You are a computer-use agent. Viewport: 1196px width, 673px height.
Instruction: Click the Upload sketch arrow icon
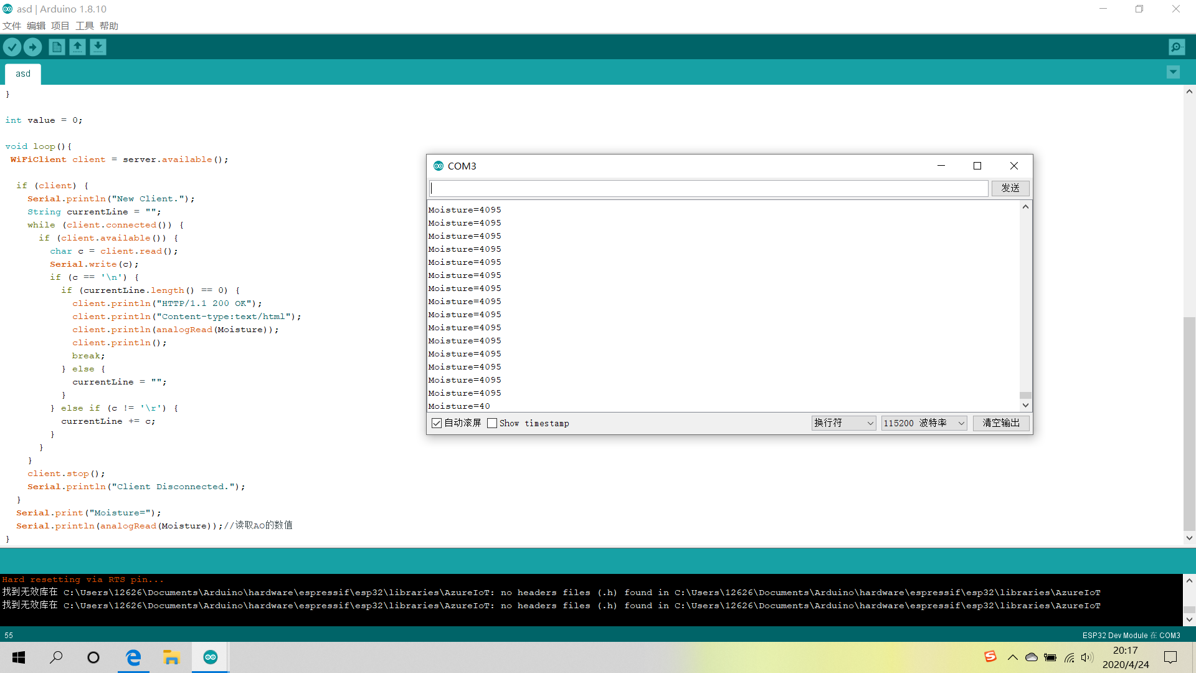(x=32, y=47)
